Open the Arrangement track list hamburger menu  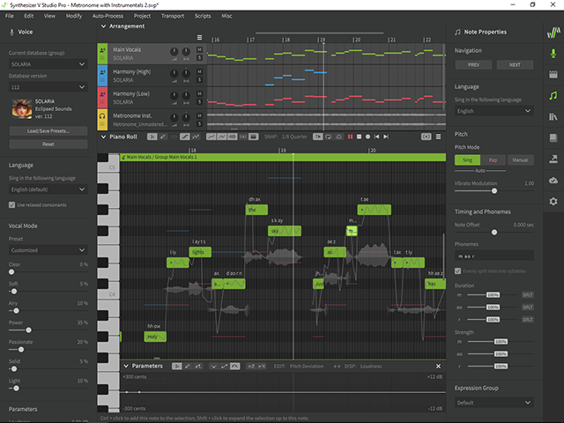[199, 37]
